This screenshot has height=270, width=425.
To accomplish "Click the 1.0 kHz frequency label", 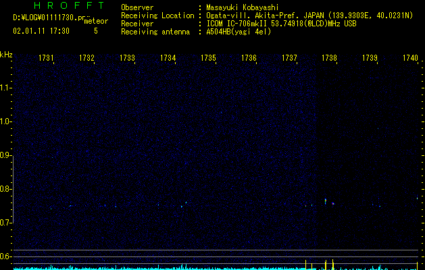I will (6, 122).
